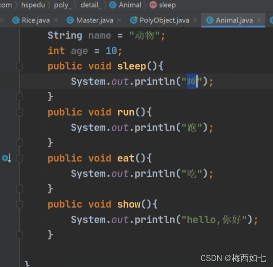The image size is (273, 267).
Task: Select the Animal.java tab
Action: pyautogui.click(x=234, y=20)
